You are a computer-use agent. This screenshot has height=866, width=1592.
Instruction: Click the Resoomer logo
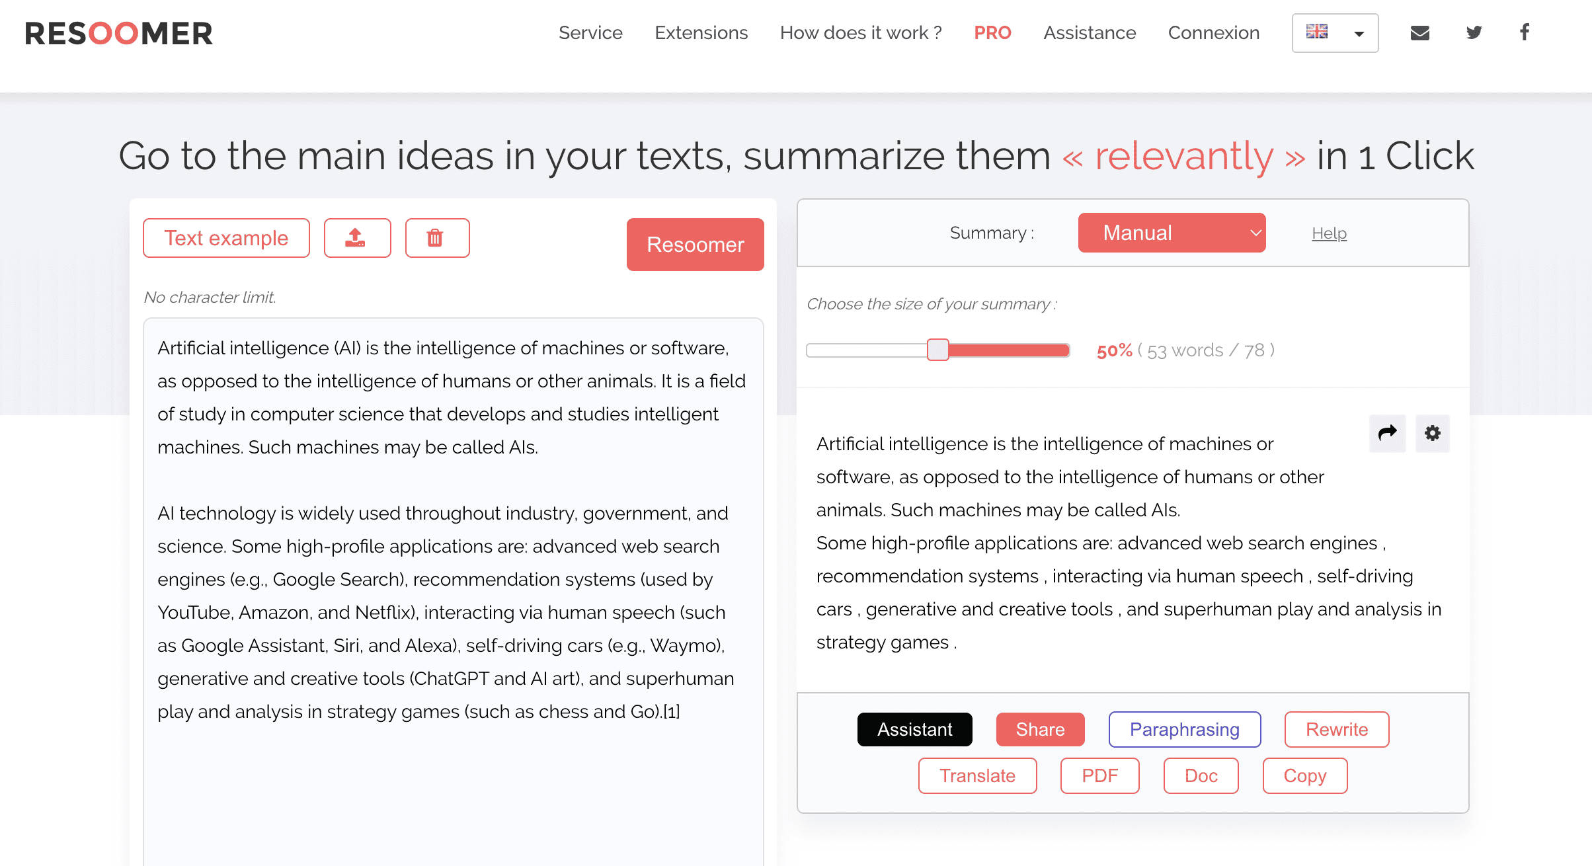(118, 33)
